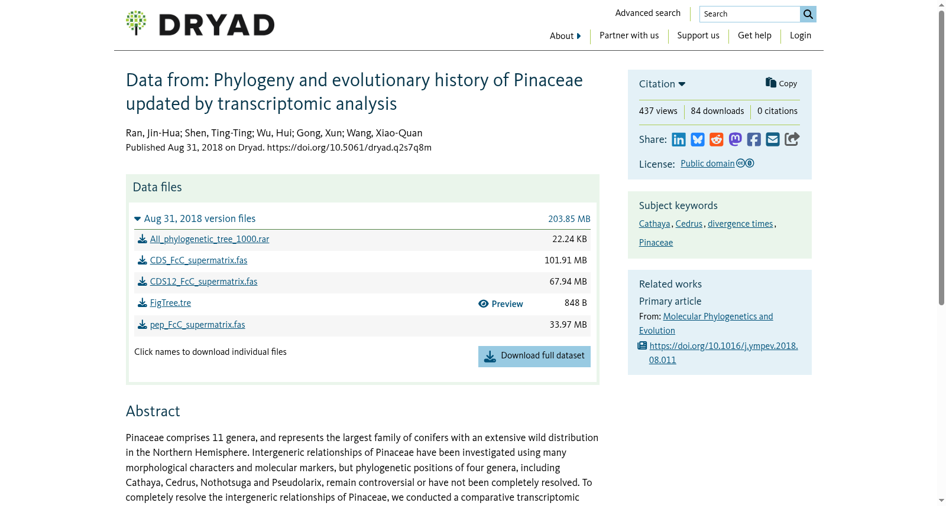946x506 pixels.
Task: Open the About menu
Action: click(565, 36)
